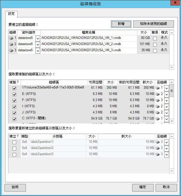Click target disk icon for C: volume row
181x196 pixels.
(x=158, y=119)
